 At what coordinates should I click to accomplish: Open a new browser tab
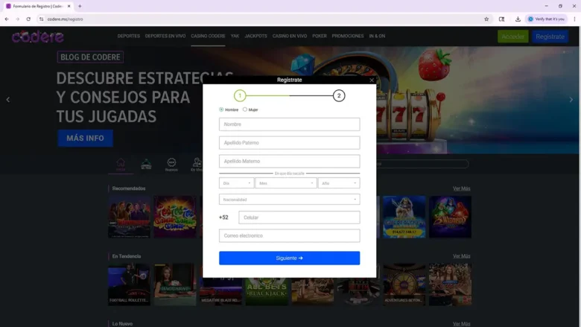click(80, 6)
